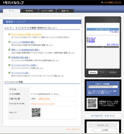124x134 pixels.
Task: Click the checkmark icon beside かんたん作成ナビ link
Action: 9,34
